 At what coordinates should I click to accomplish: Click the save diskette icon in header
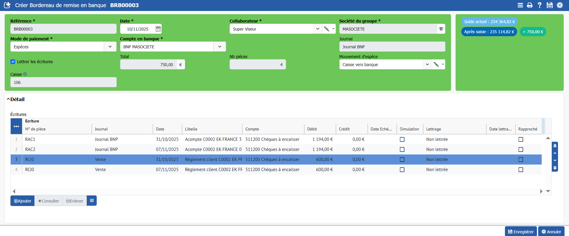tap(550, 5)
